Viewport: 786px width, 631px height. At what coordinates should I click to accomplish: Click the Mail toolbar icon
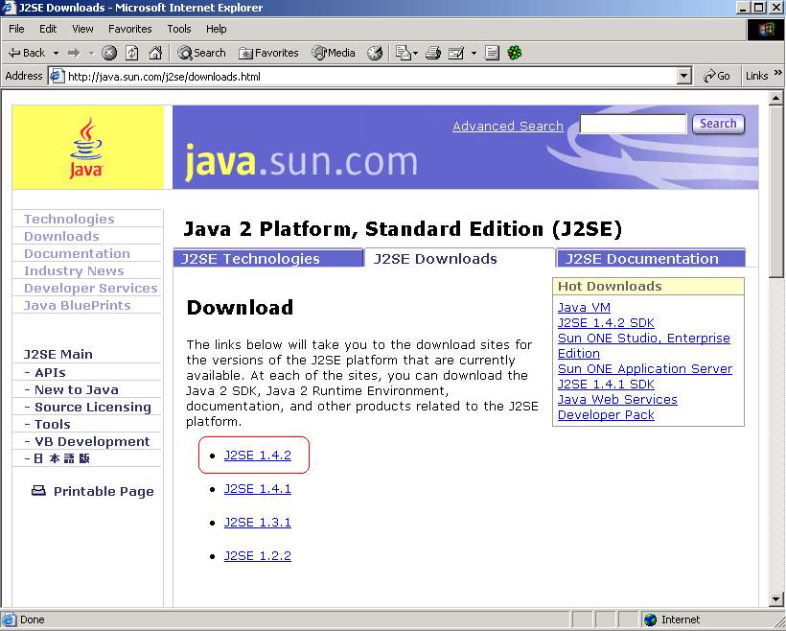coord(405,53)
